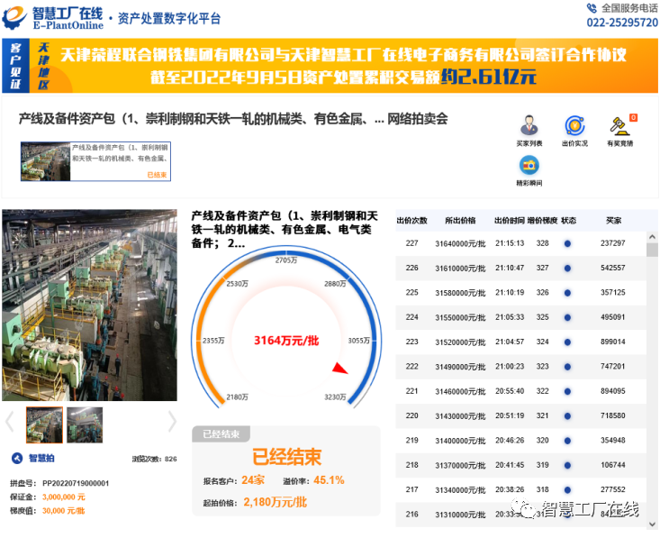Open the 产线及备件资产包 auction title link
The image size is (660, 538).
pos(233,119)
